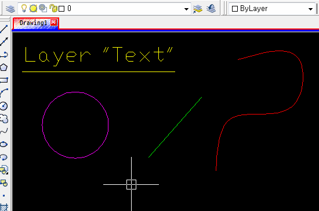This screenshot has height=211, width=319.
Task: Click the ByLayer color swatch square
Action: 235,9
